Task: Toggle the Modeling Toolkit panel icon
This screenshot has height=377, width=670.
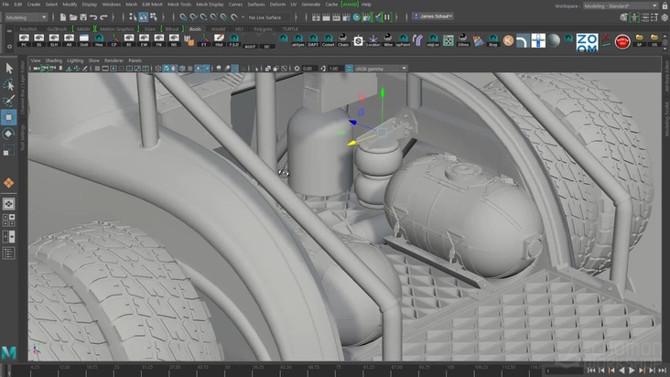Action: click(624, 17)
